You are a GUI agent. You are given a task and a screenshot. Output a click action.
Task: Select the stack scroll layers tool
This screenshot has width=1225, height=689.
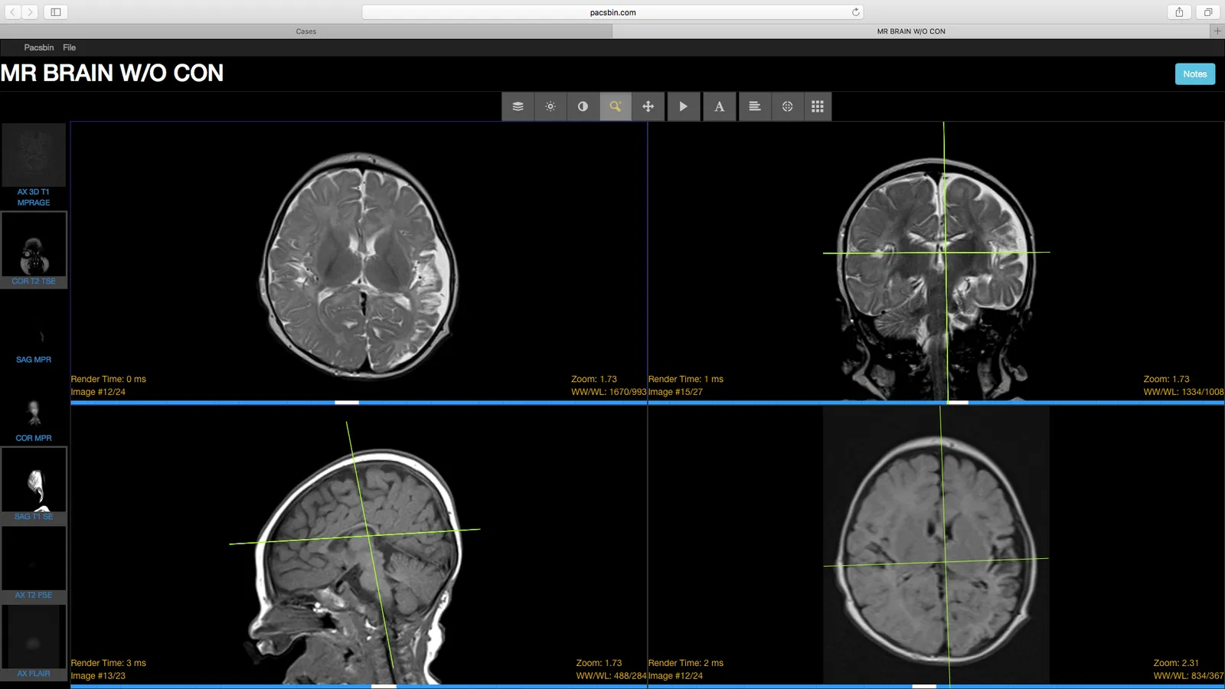coord(518,106)
